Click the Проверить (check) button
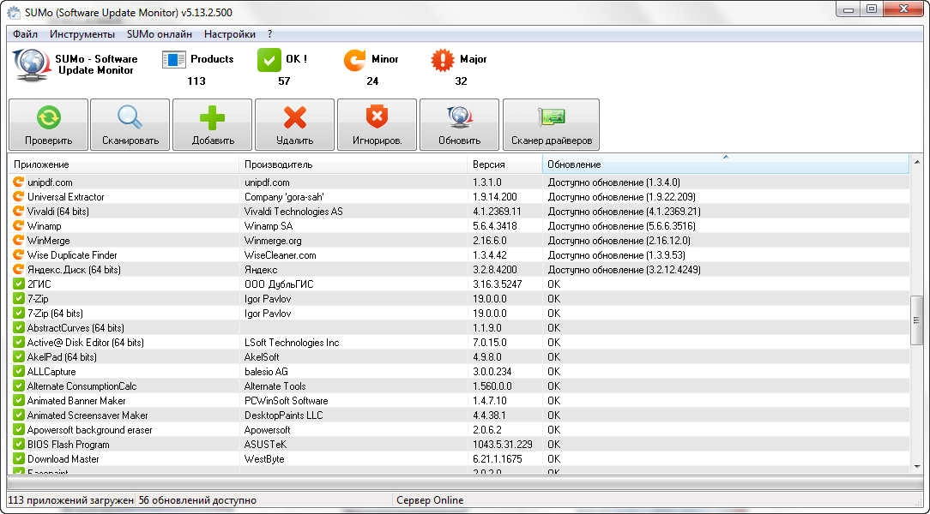The height and width of the screenshot is (514, 930). (48, 125)
